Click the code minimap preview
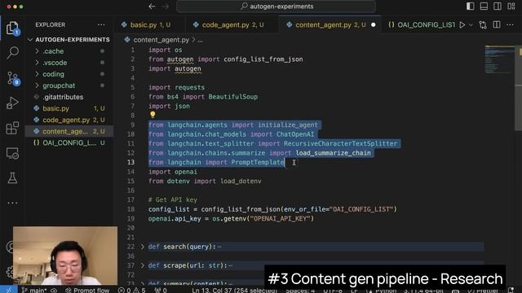This screenshot has height=293, width=522. click(499, 59)
